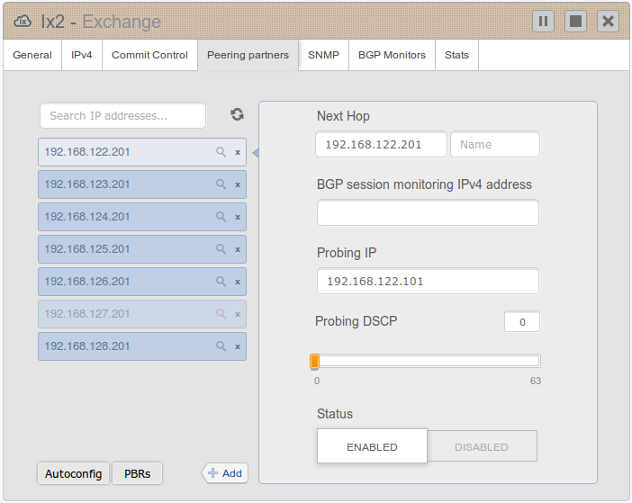This screenshot has height=503, width=632.
Task: Remove peer 192.168.128.201 with its x
Action: click(x=238, y=346)
